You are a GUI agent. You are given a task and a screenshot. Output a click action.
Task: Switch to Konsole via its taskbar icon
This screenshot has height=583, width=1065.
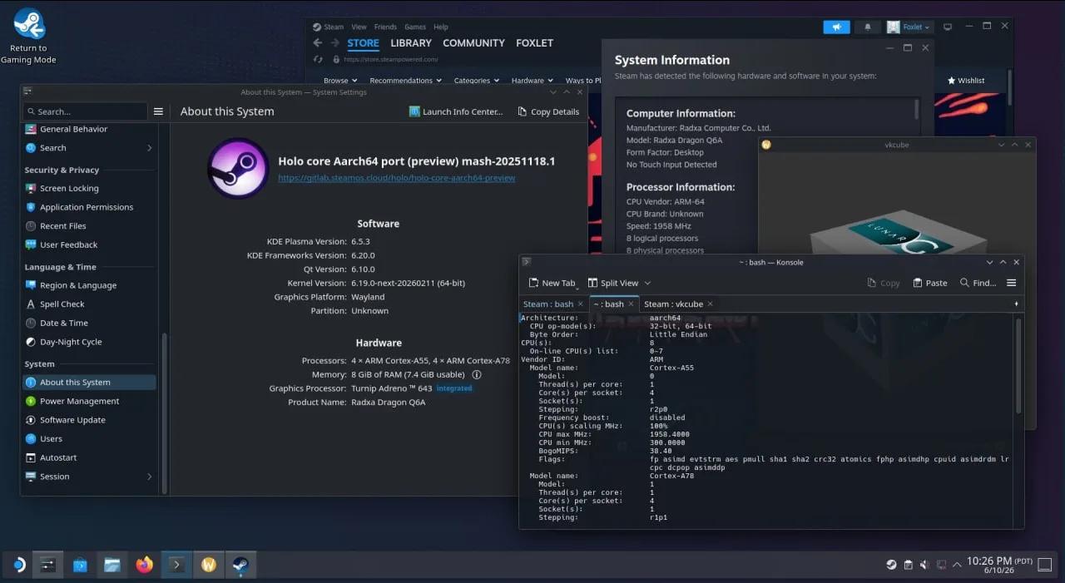(x=177, y=566)
